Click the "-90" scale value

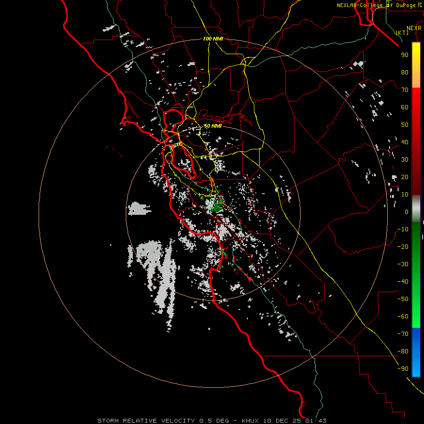click(x=403, y=369)
